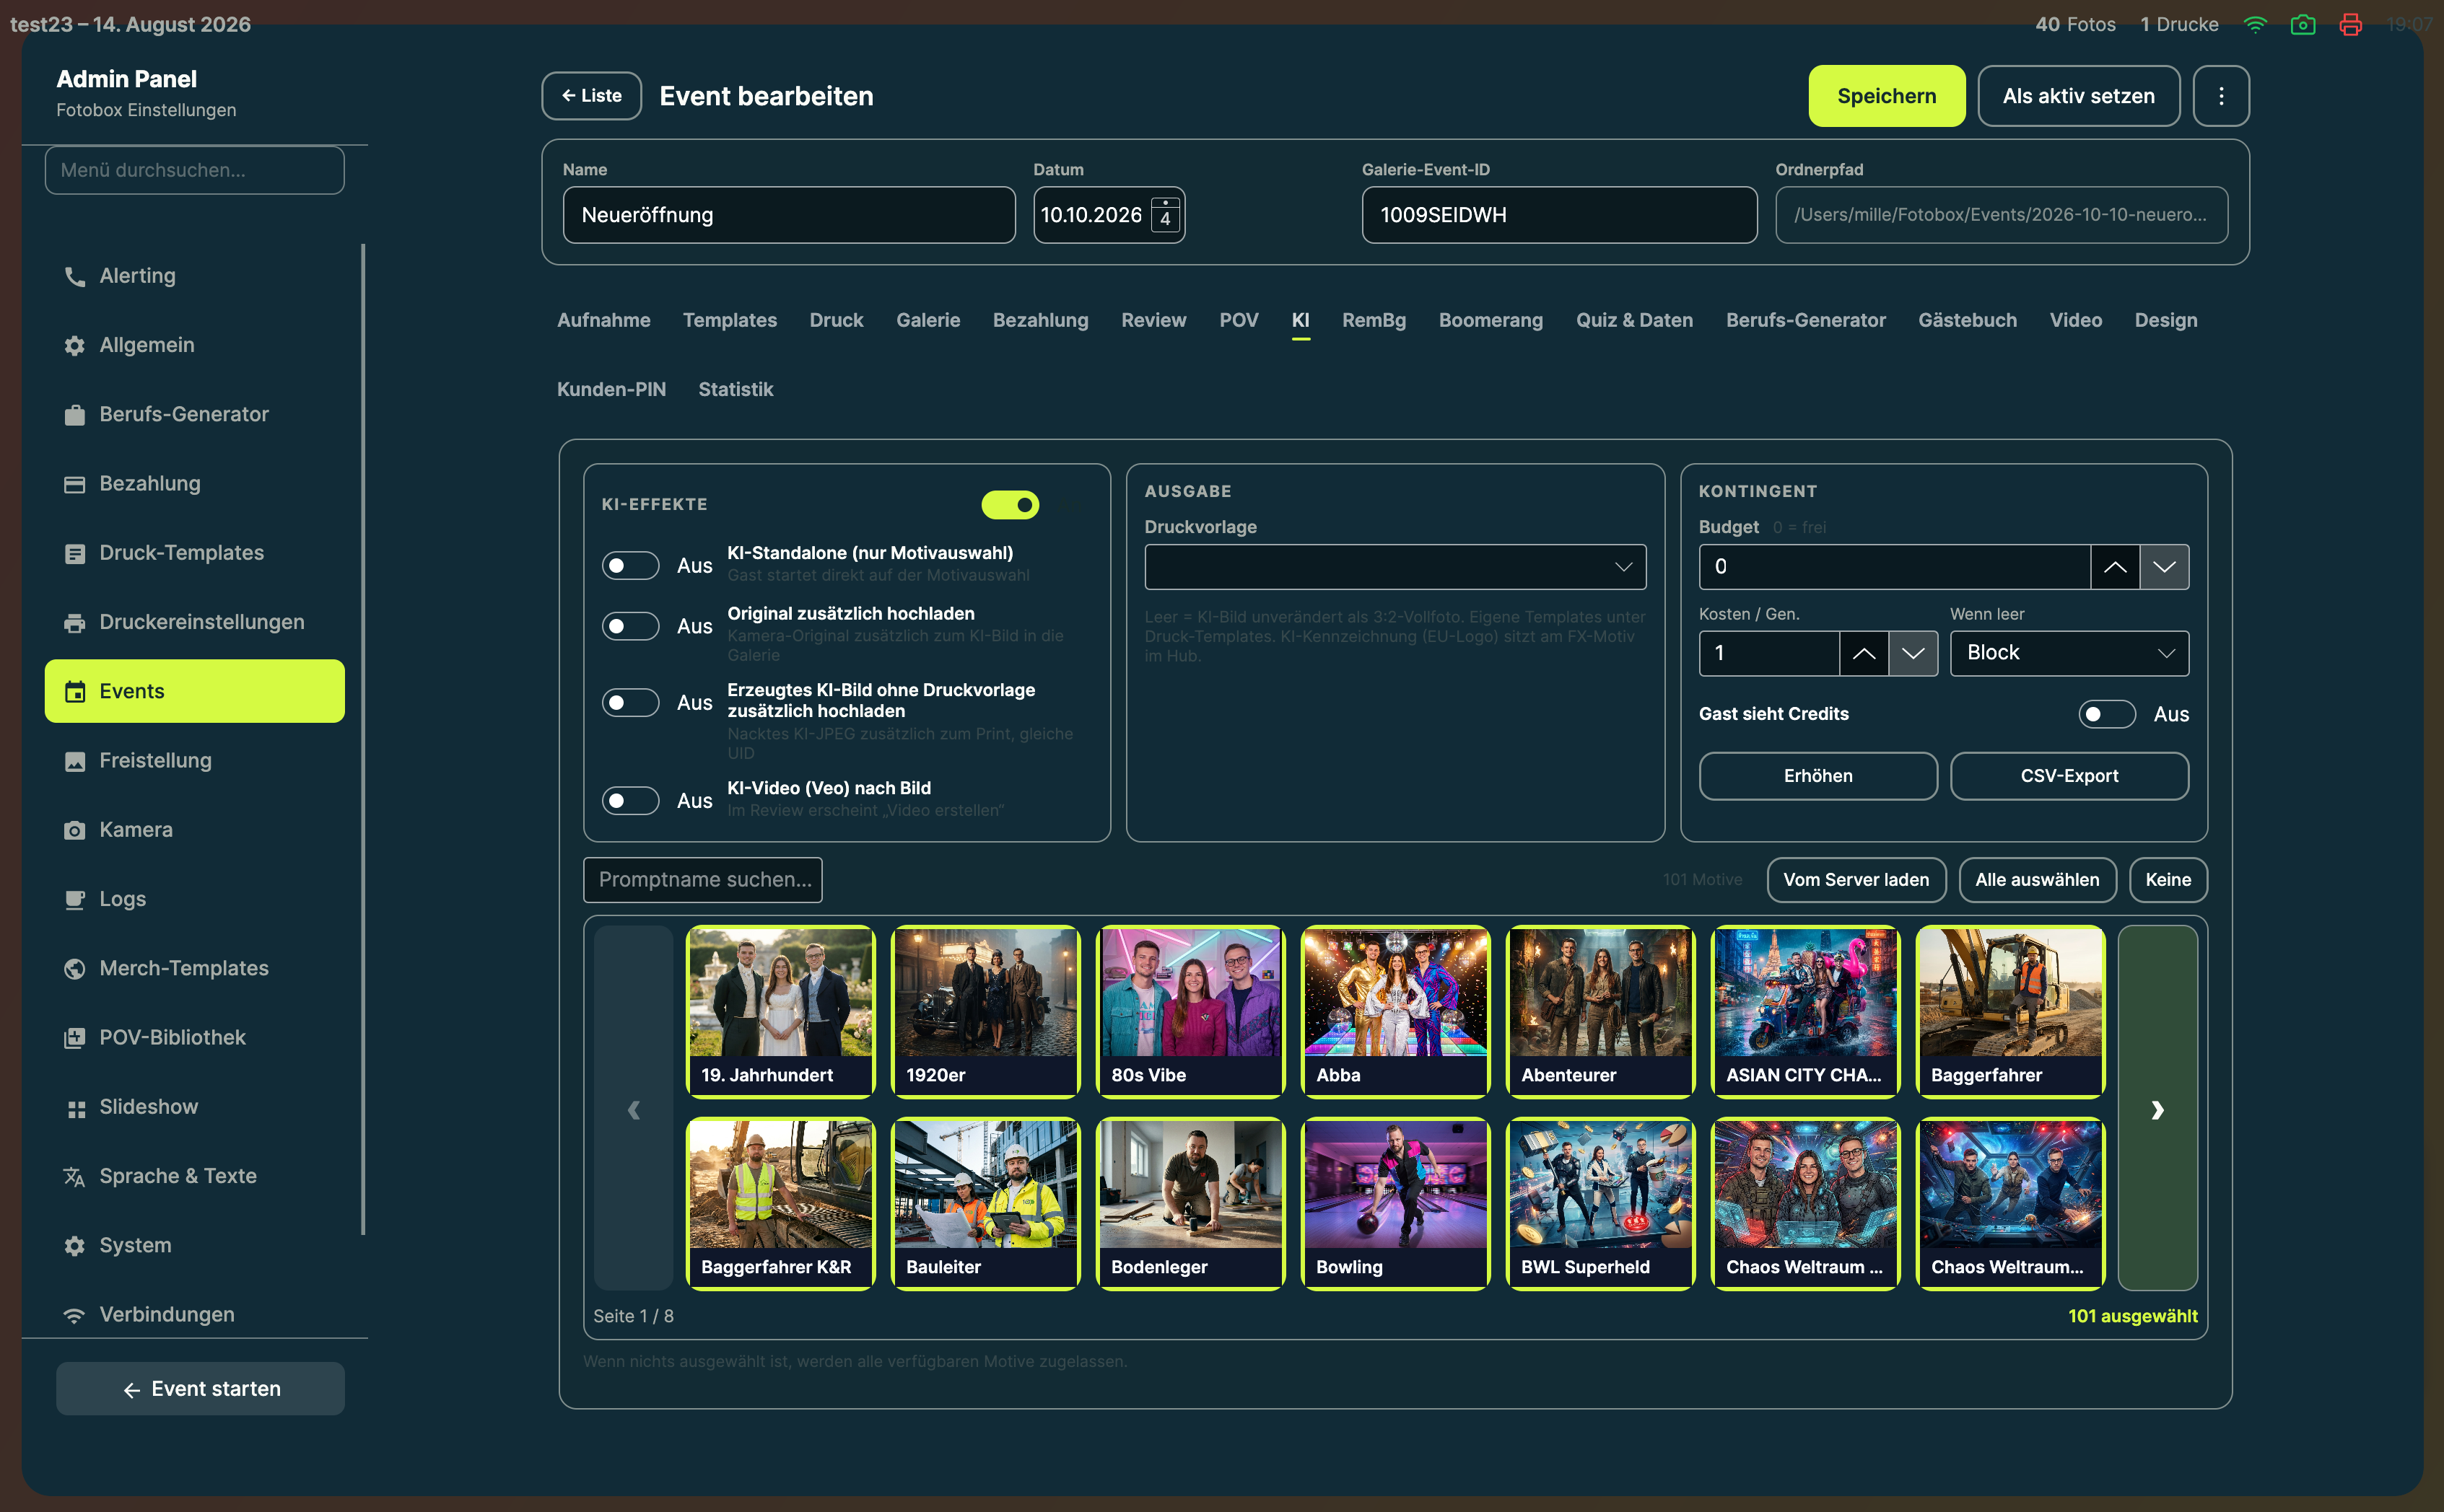Open the Merch-Templates globe icon
The image size is (2444, 1512).
point(75,969)
